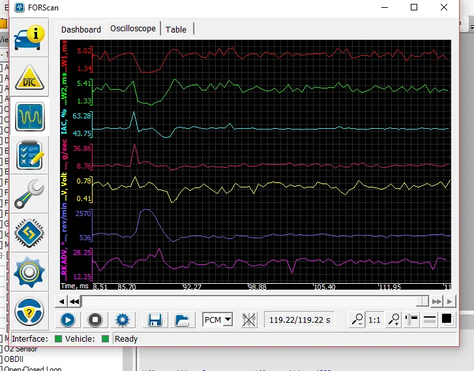Change the graph background color swatch
This screenshot has height=371, width=474.
pos(447,319)
